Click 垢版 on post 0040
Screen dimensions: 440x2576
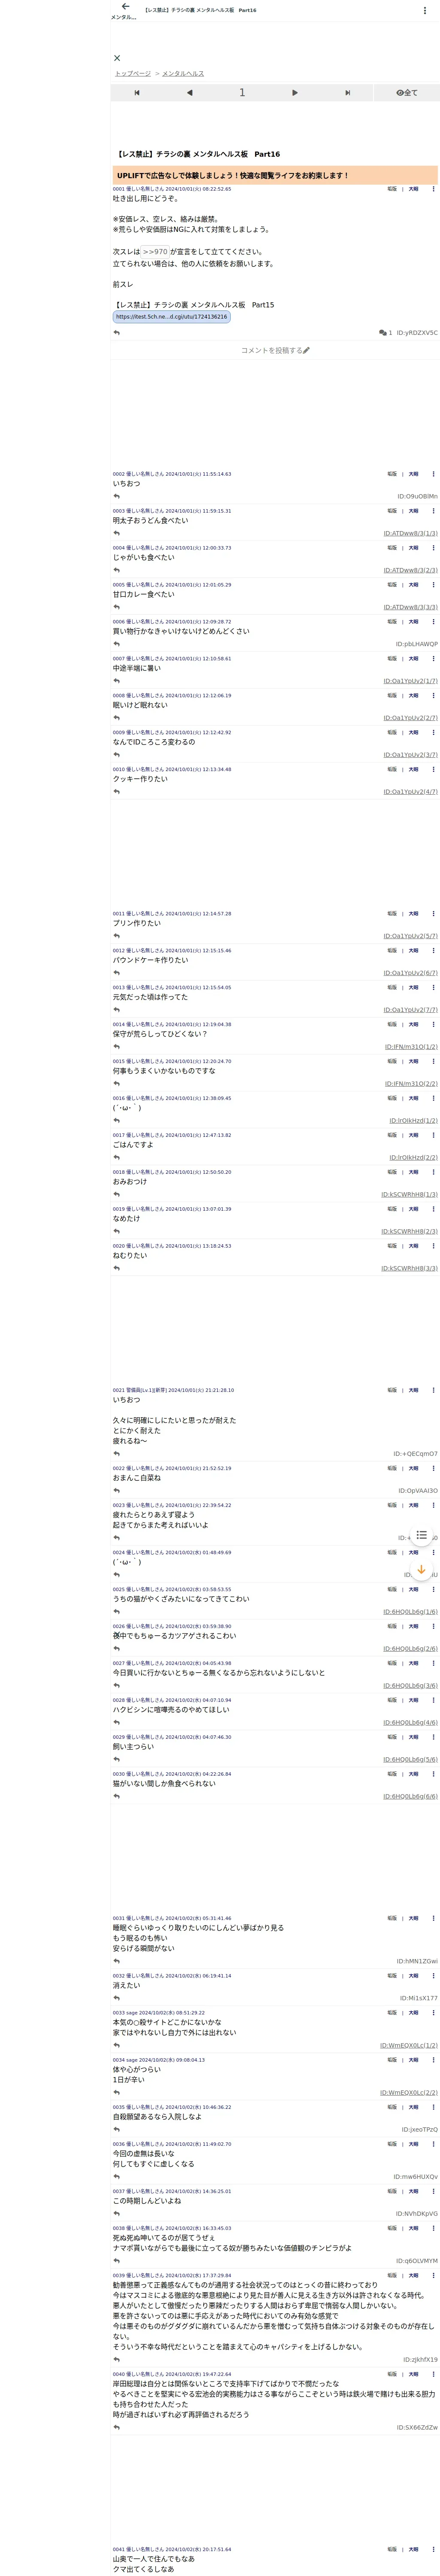(x=392, y=2375)
